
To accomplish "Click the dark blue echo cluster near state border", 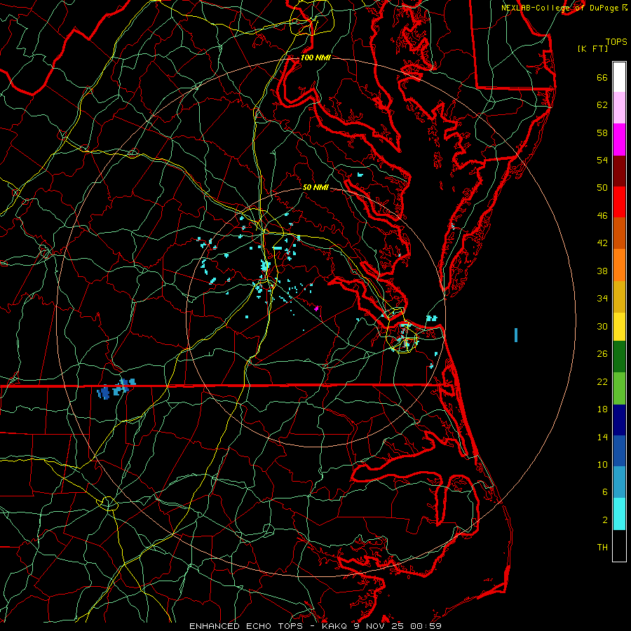I will pyautogui.click(x=104, y=392).
